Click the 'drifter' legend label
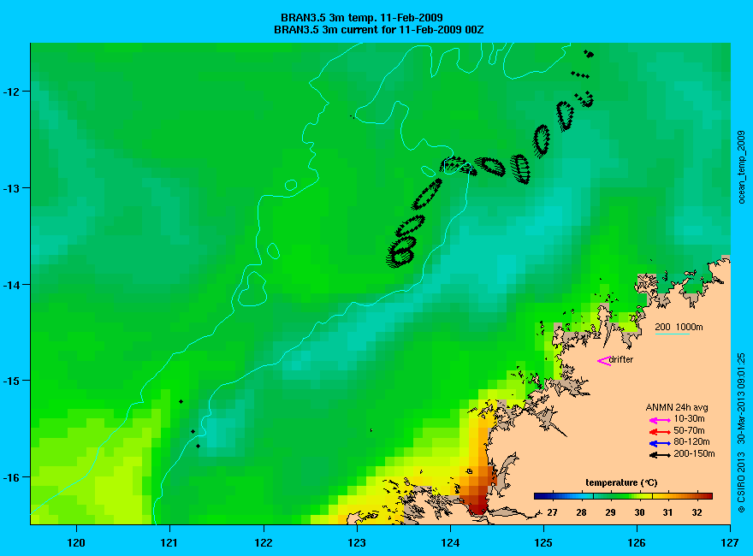 pyautogui.click(x=621, y=359)
